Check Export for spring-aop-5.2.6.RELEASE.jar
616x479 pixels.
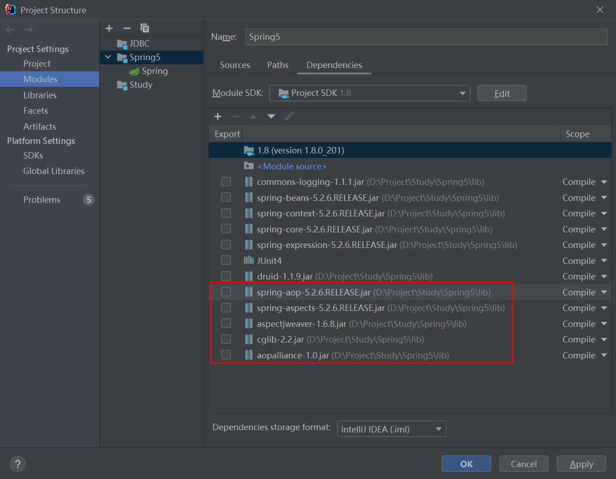226,292
